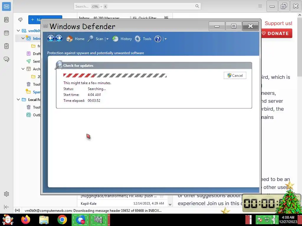
Task: Switch to Windows Defender taskbar button
Action: [99, 220]
